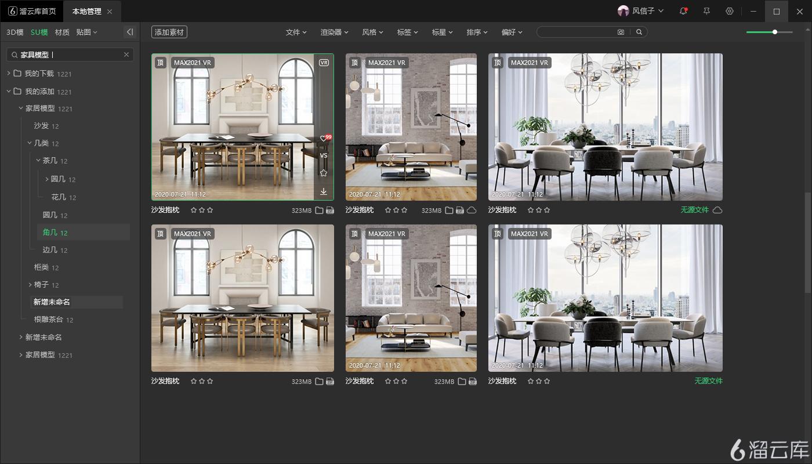The height and width of the screenshot is (464, 812).
Task: Expand the 椅子 tree category
Action: coord(31,285)
